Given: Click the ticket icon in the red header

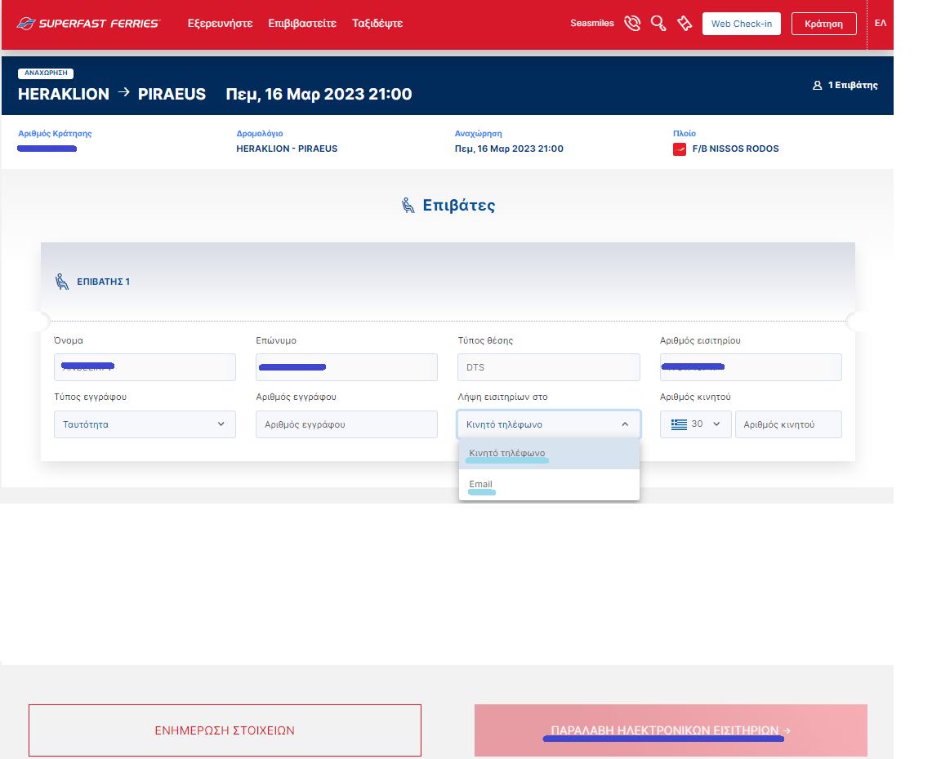Looking at the screenshot, I should click(685, 24).
